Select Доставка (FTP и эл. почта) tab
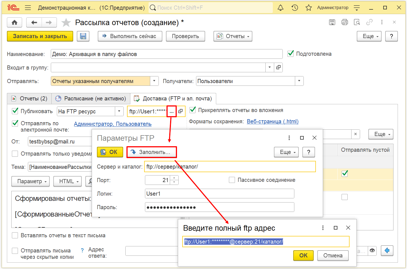The width and height of the screenshot is (407, 269). pyautogui.click(x=173, y=98)
